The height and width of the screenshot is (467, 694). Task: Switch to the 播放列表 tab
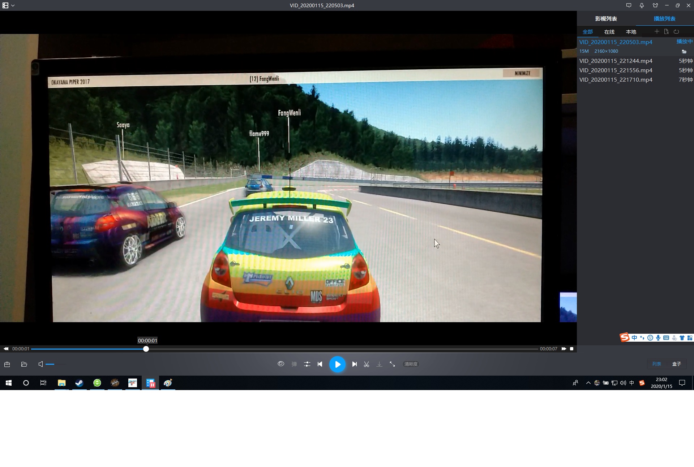(664, 18)
